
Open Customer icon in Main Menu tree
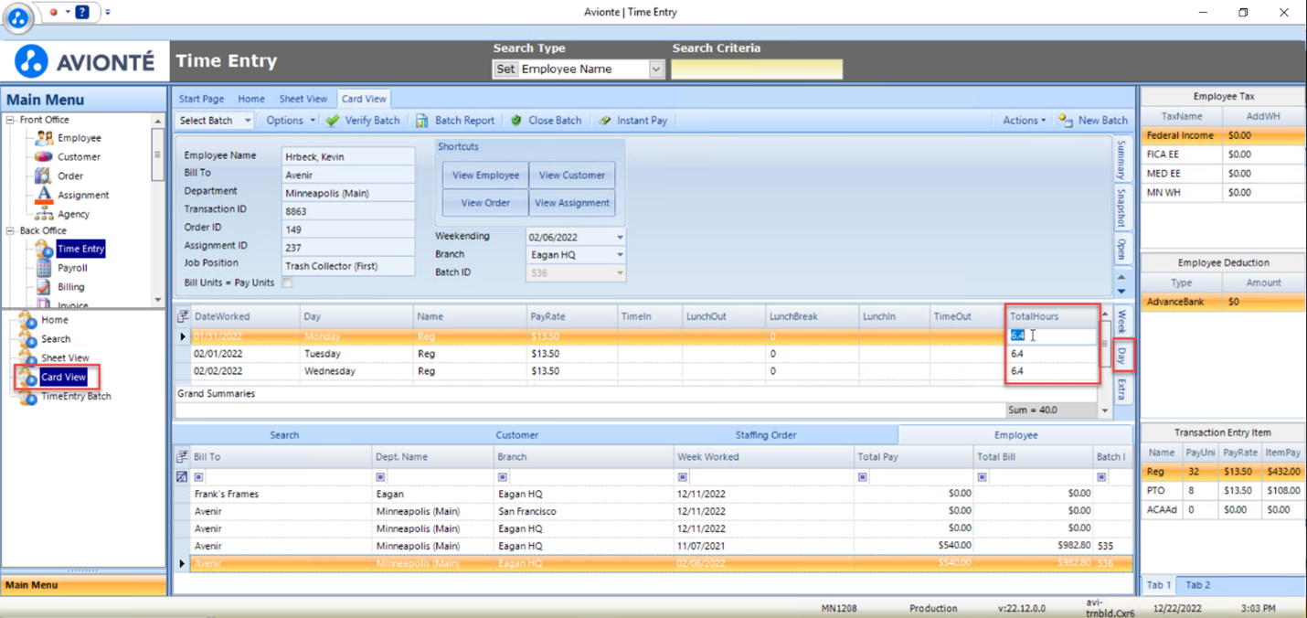point(43,156)
